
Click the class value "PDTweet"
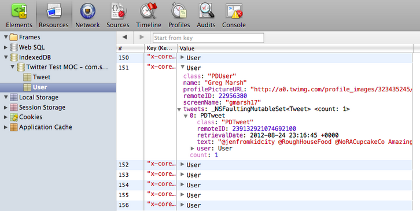click(x=237, y=123)
